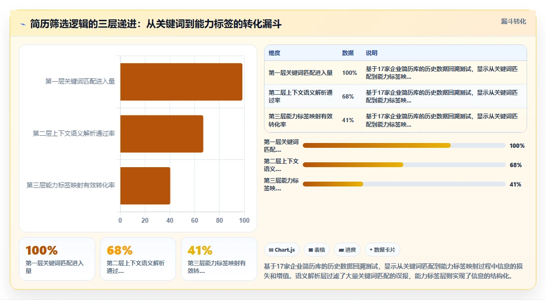Click the description in the table's 第三层能力标签映射有效转化率 row
The image size is (546, 300).
coord(442,120)
